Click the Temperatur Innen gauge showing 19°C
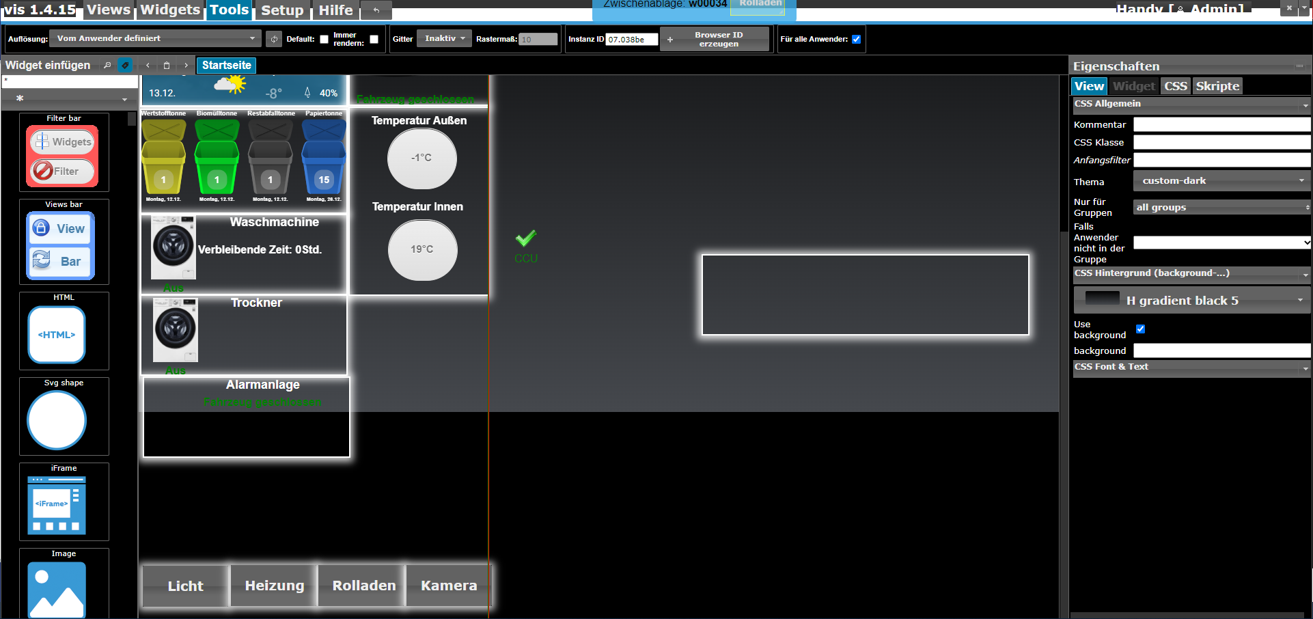The image size is (1313, 619). point(422,250)
